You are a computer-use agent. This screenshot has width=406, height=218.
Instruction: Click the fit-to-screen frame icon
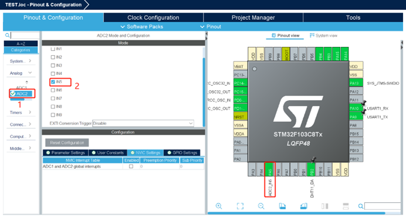[240, 206]
